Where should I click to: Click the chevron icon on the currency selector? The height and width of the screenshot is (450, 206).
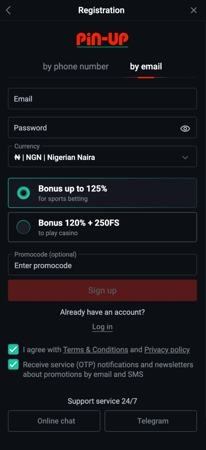click(x=185, y=157)
